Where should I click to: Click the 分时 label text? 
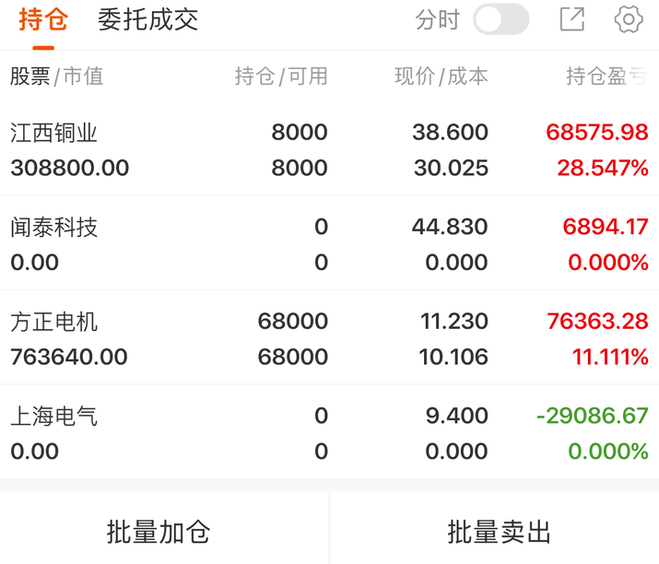pyautogui.click(x=438, y=19)
